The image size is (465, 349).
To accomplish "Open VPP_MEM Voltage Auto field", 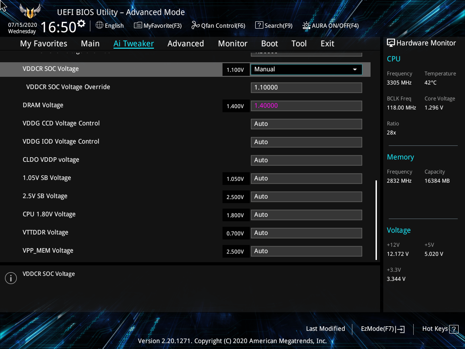I will click(x=307, y=251).
